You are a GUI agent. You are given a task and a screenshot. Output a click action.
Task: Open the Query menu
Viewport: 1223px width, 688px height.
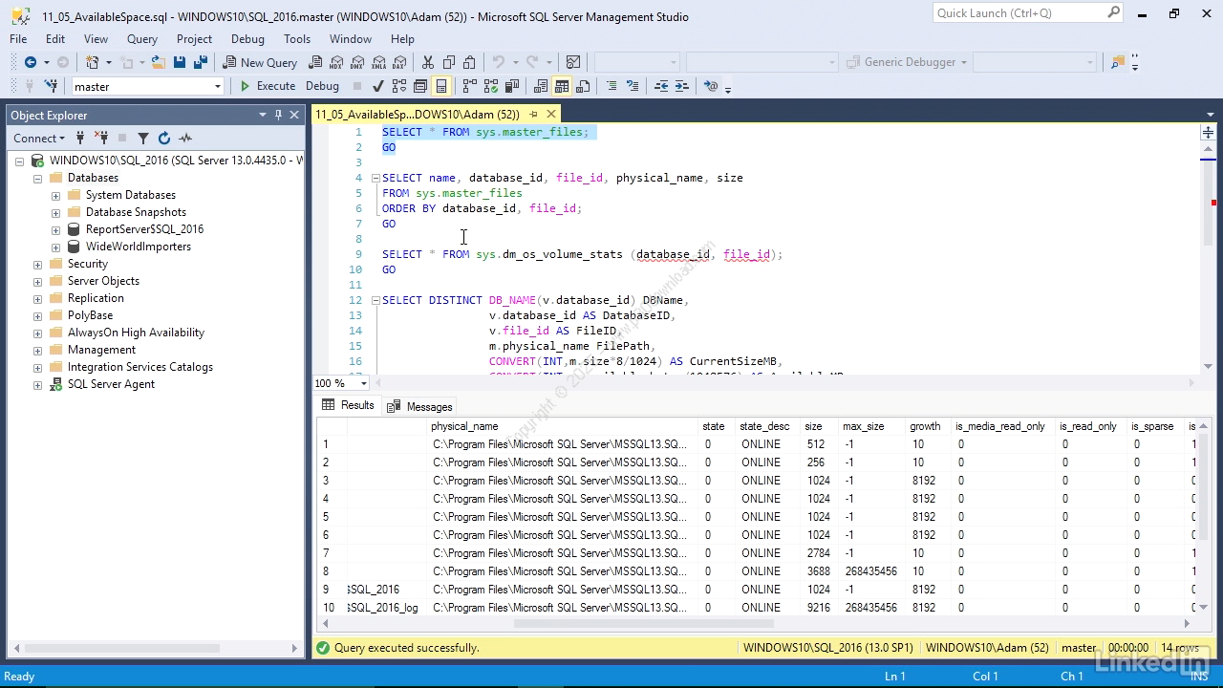coord(142,39)
